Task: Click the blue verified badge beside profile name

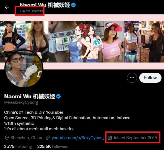Action: point(58,96)
